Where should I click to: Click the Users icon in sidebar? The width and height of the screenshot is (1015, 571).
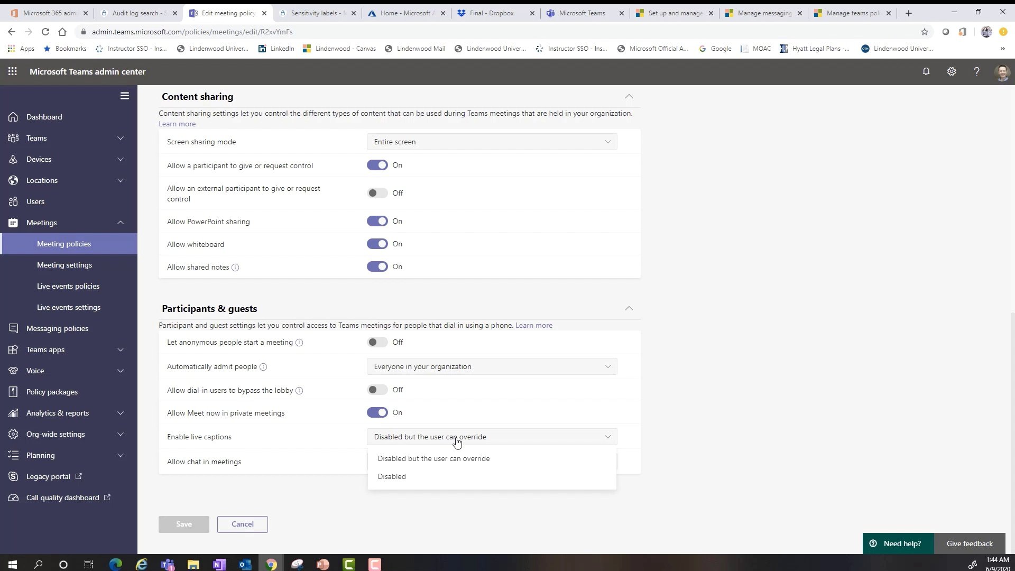pyautogui.click(x=13, y=201)
